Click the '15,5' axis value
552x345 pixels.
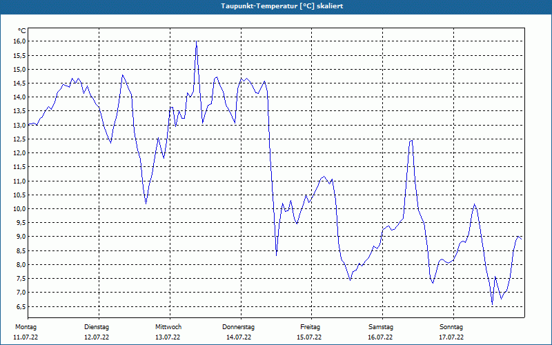20,55
